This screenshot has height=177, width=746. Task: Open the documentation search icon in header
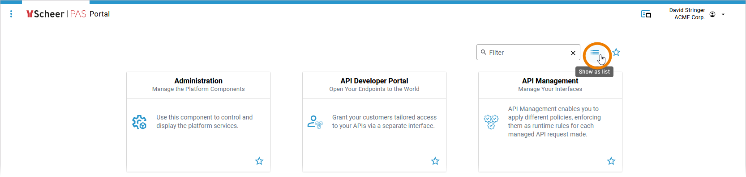click(x=646, y=14)
